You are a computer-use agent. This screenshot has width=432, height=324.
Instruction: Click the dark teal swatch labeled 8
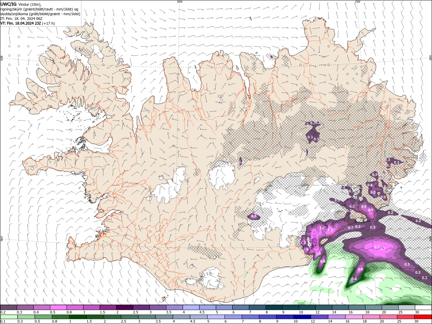tap(274, 307)
